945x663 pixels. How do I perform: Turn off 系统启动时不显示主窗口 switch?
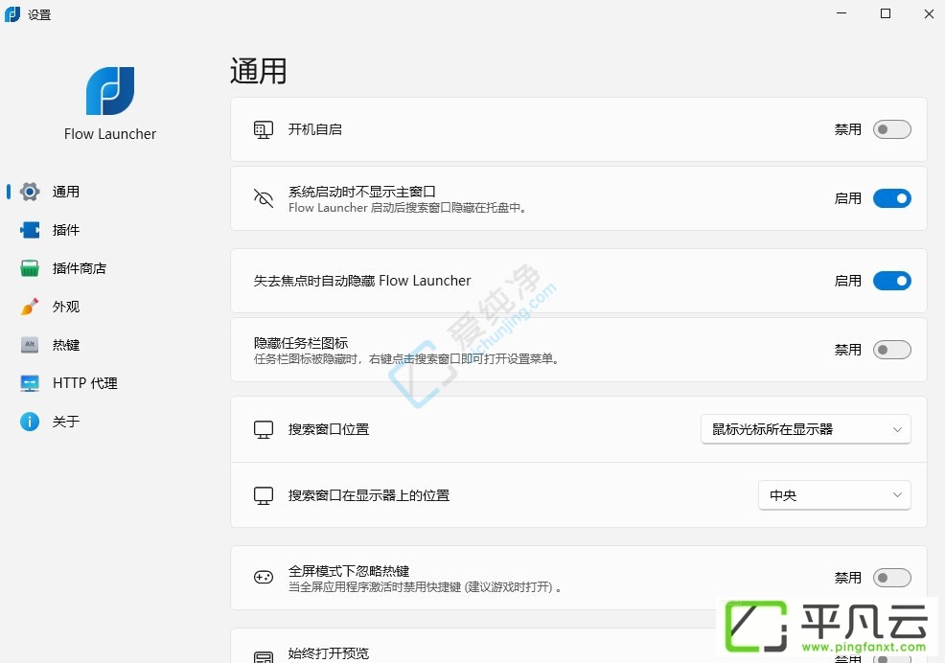coord(892,198)
